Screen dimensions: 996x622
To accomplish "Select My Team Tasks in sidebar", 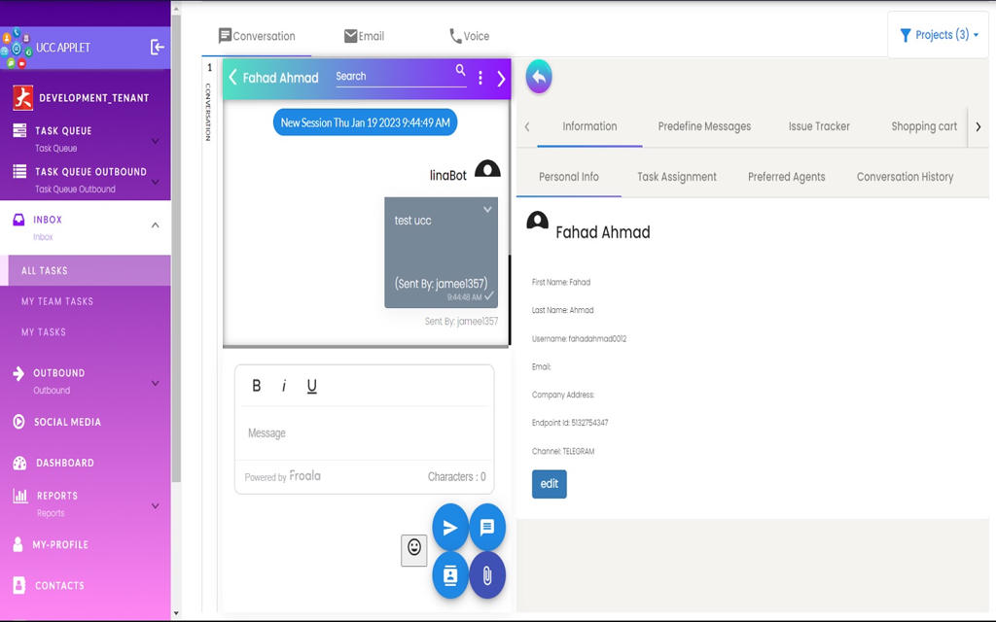I will 57,301.
